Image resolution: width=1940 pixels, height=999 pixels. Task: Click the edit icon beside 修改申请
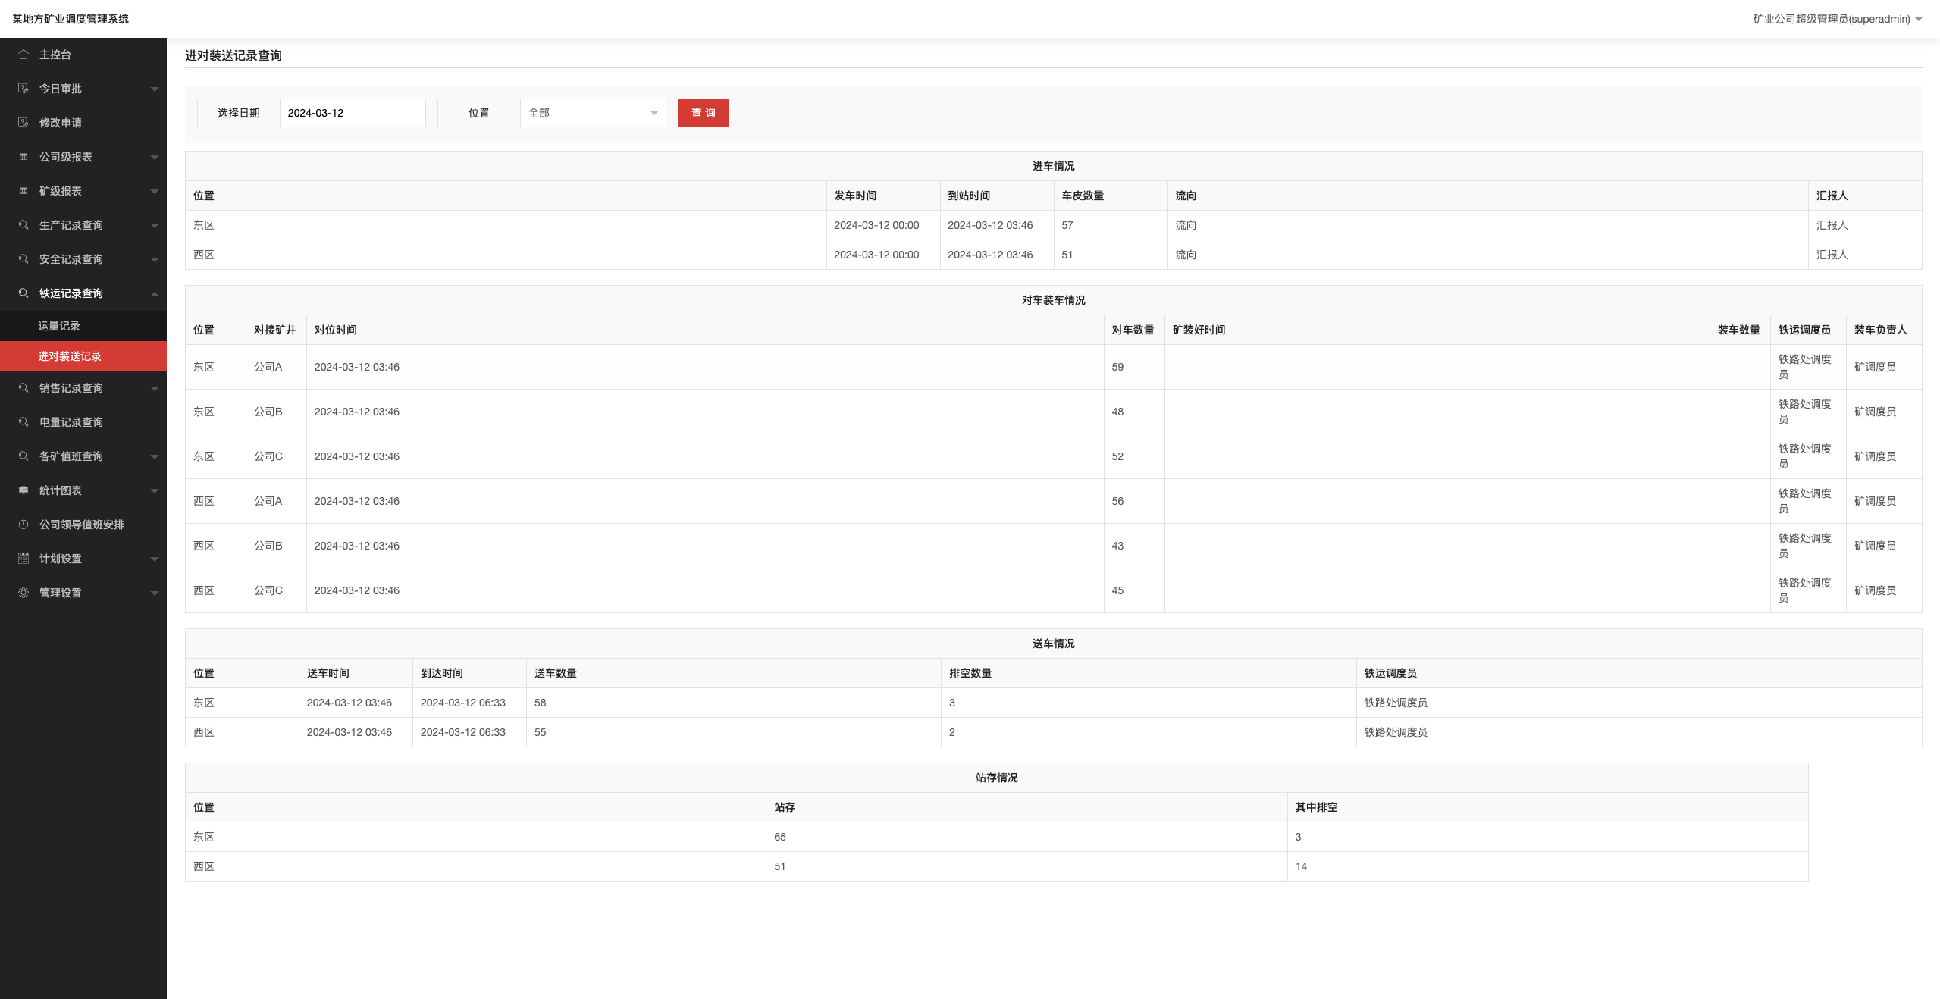24,123
